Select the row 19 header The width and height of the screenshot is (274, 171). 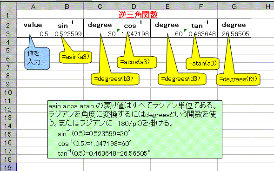(x=8, y=167)
